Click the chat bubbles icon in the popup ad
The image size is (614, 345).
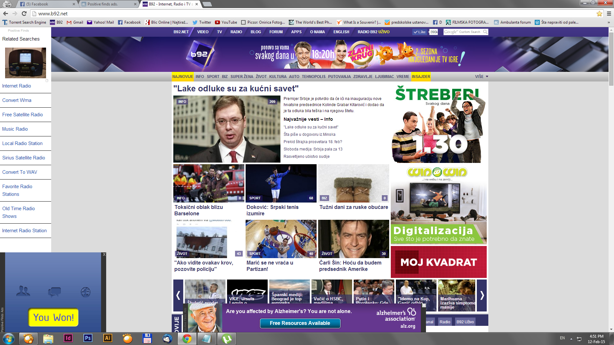tap(54, 292)
